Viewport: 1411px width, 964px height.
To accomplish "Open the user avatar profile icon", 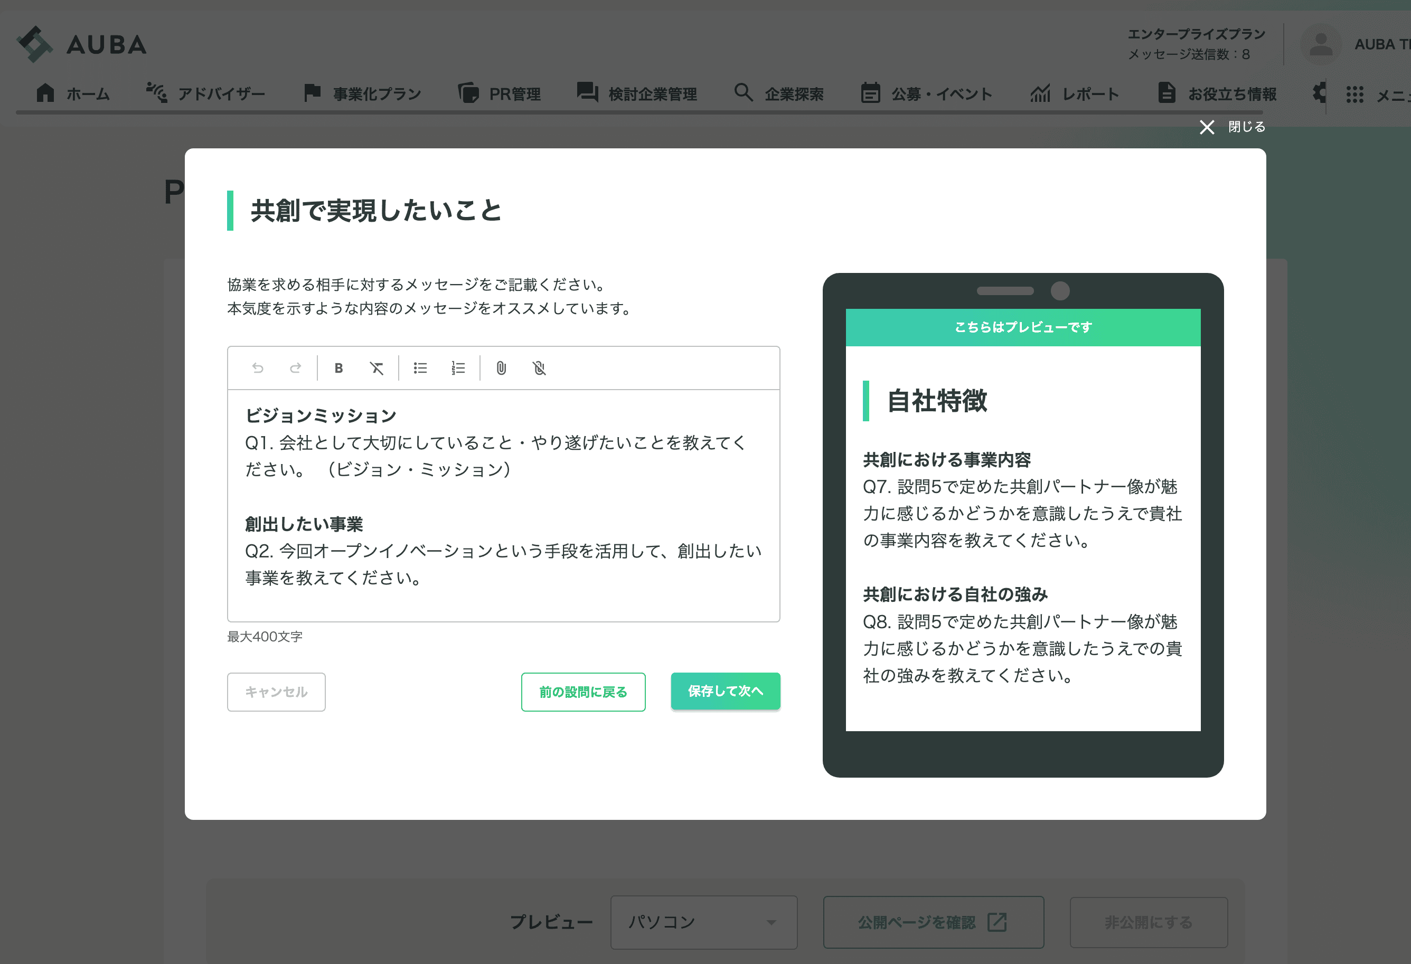I will [x=1320, y=44].
